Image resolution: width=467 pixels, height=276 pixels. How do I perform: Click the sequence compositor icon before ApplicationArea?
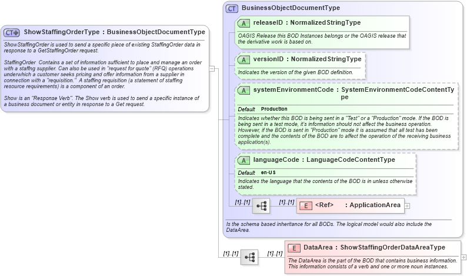[x=261, y=205]
